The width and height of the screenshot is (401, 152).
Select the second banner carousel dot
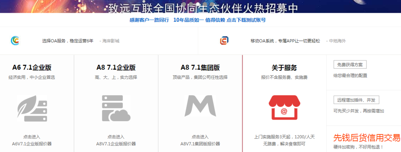tap(191, 4)
